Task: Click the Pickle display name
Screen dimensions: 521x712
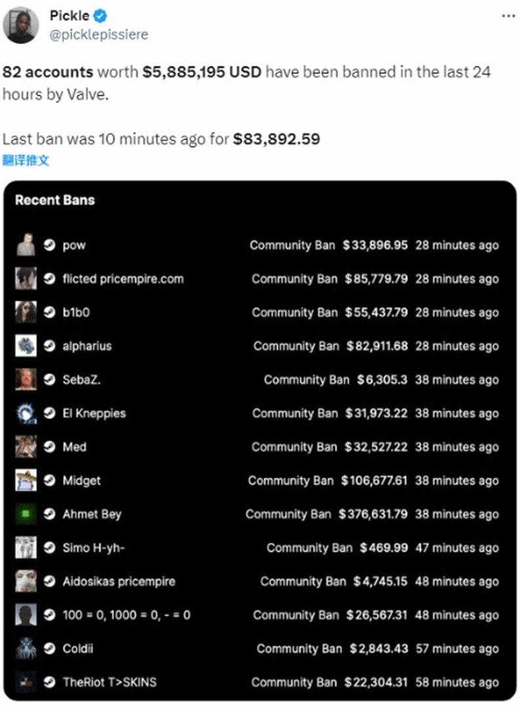Action: 69,16
